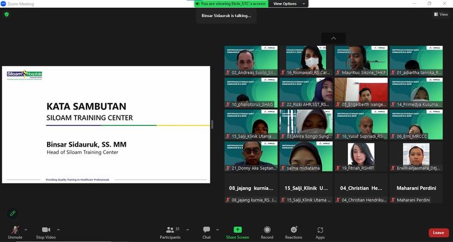Select the 04_Christian Hendriku tile

361,188
